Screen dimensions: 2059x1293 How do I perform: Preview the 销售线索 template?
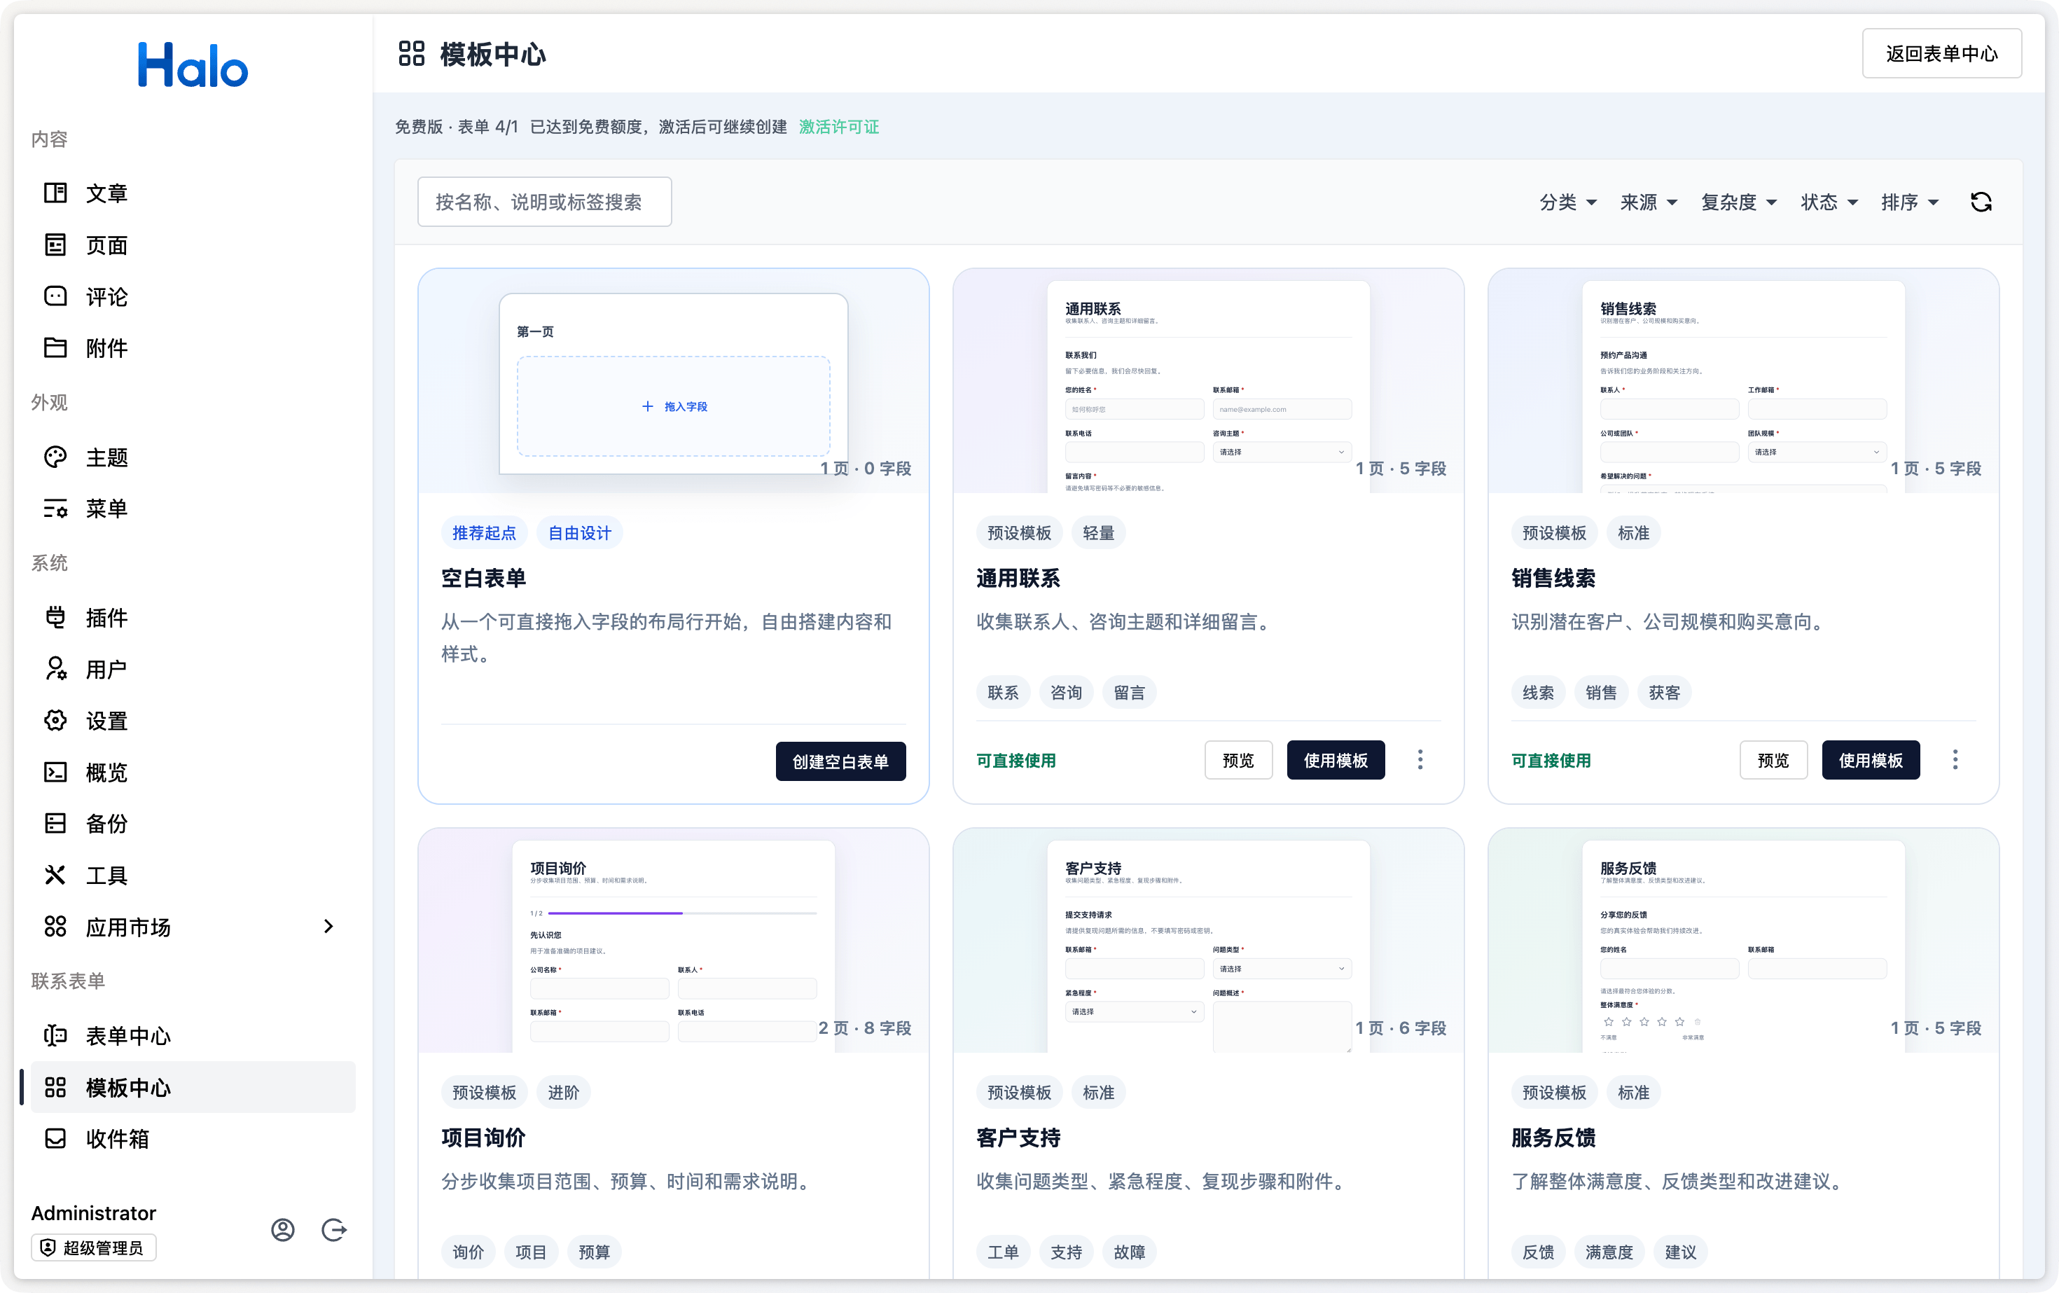[x=1773, y=760]
